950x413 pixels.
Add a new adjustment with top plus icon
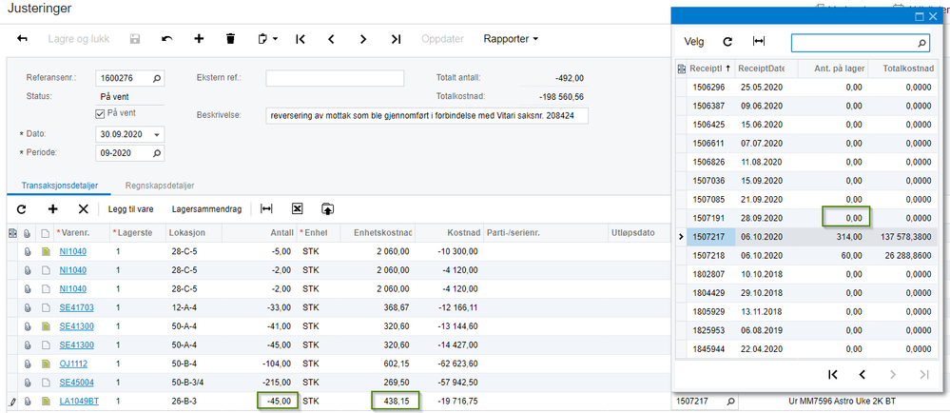(199, 39)
